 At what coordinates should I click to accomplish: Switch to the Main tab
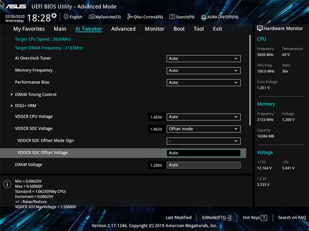pyautogui.click(x=60, y=29)
